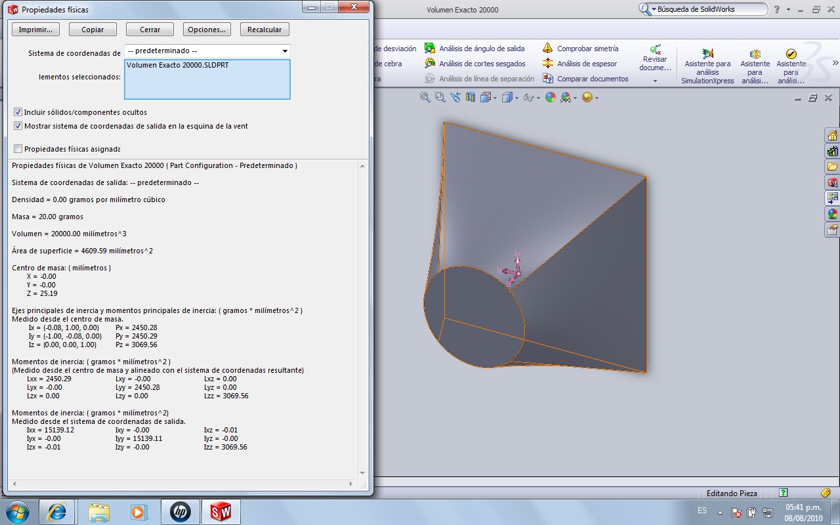Click the Display Style cube icon
This screenshot has height=525, width=840.
[507, 97]
